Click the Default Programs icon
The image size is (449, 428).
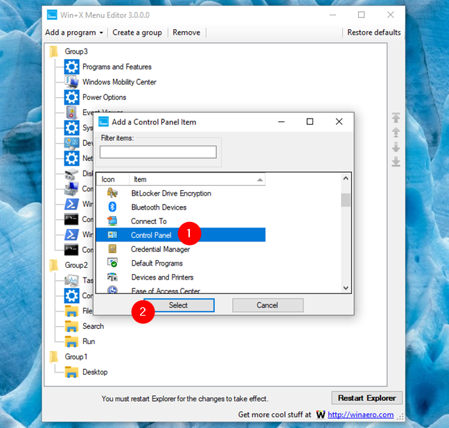112,263
